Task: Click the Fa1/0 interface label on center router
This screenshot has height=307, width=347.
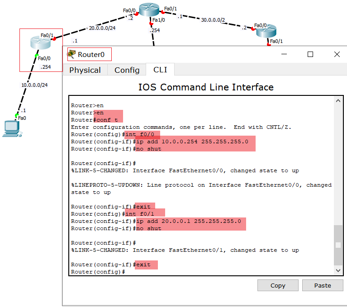Action: [x=159, y=20]
